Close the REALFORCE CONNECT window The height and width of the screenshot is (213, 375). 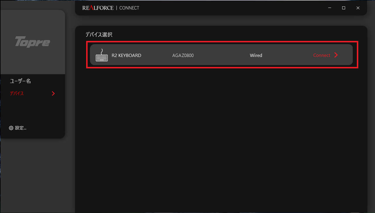click(x=358, y=8)
